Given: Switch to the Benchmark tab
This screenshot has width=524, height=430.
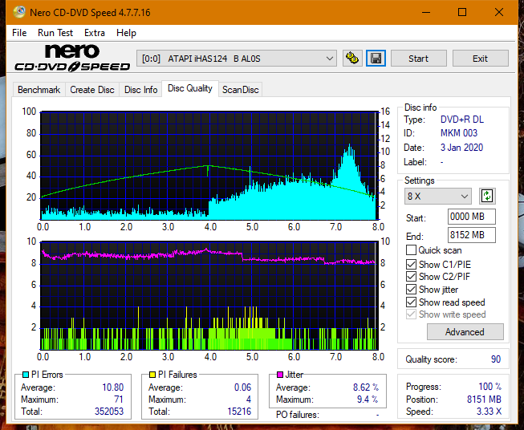Looking at the screenshot, I should (x=39, y=90).
